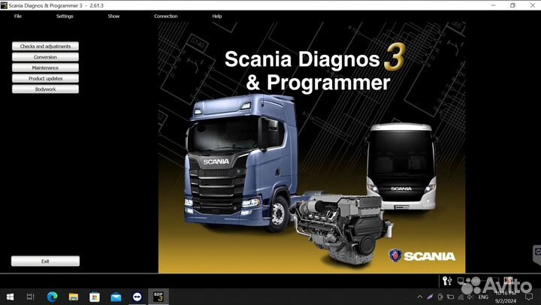Click the Conversion button
The width and height of the screenshot is (541, 305).
pos(45,57)
